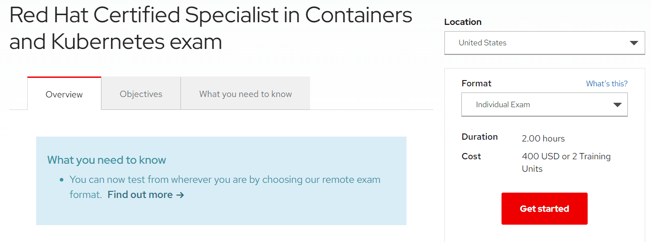Open the Location dropdown showing United States
651x242 pixels.
point(535,43)
